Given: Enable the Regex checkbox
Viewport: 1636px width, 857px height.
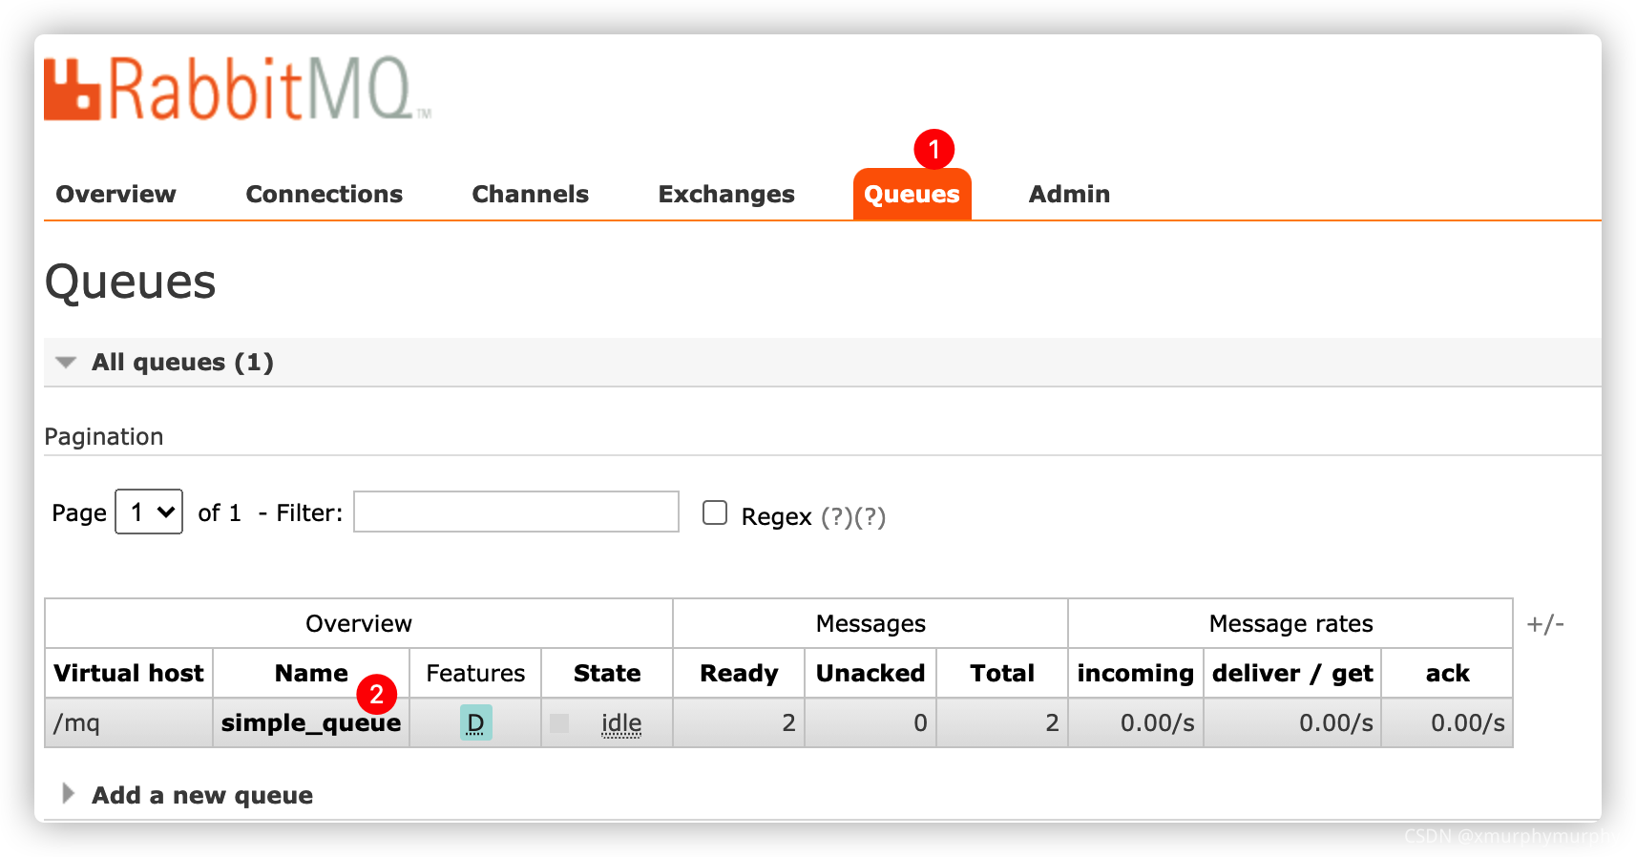Looking at the screenshot, I should click(x=715, y=512).
